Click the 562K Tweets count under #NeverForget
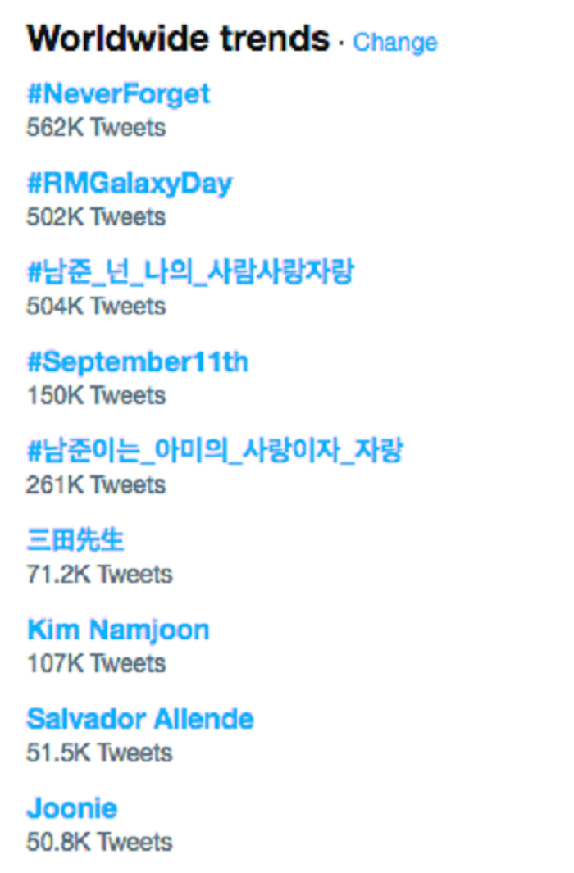 point(96,128)
